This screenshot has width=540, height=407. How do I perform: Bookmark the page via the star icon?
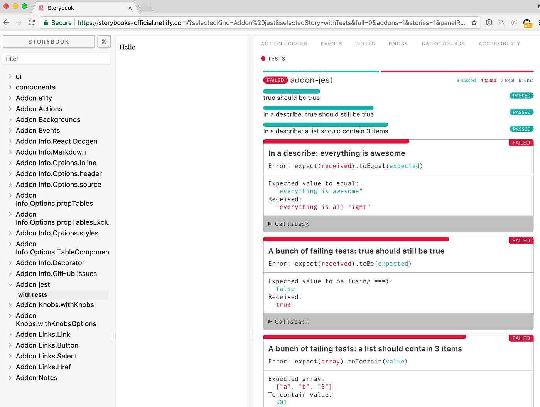coord(474,22)
